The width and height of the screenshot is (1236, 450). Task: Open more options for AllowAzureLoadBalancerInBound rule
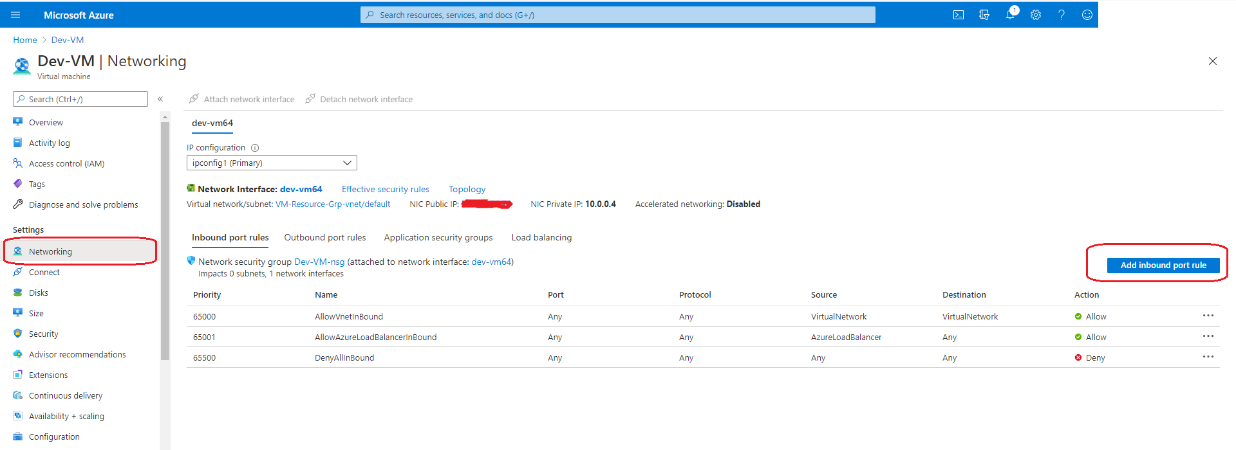[x=1208, y=336]
